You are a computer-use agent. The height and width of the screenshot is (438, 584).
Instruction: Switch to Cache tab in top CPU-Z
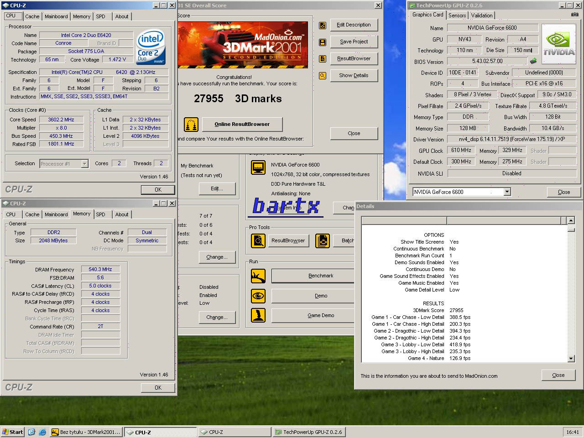click(x=32, y=16)
